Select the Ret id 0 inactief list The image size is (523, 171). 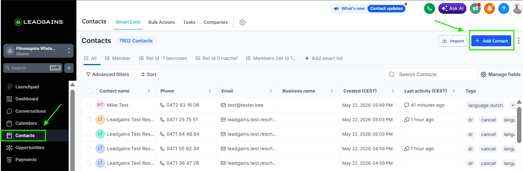tap(217, 58)
